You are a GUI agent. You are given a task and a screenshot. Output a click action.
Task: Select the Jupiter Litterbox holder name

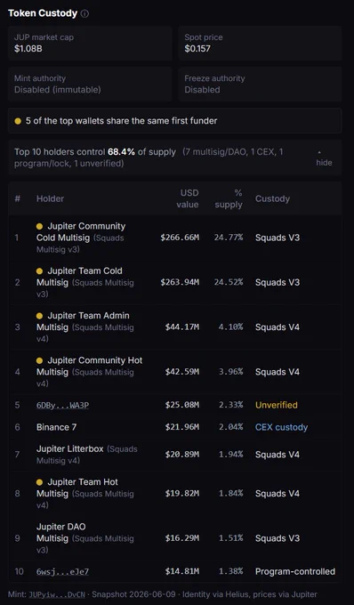click(x=69, y=449)
